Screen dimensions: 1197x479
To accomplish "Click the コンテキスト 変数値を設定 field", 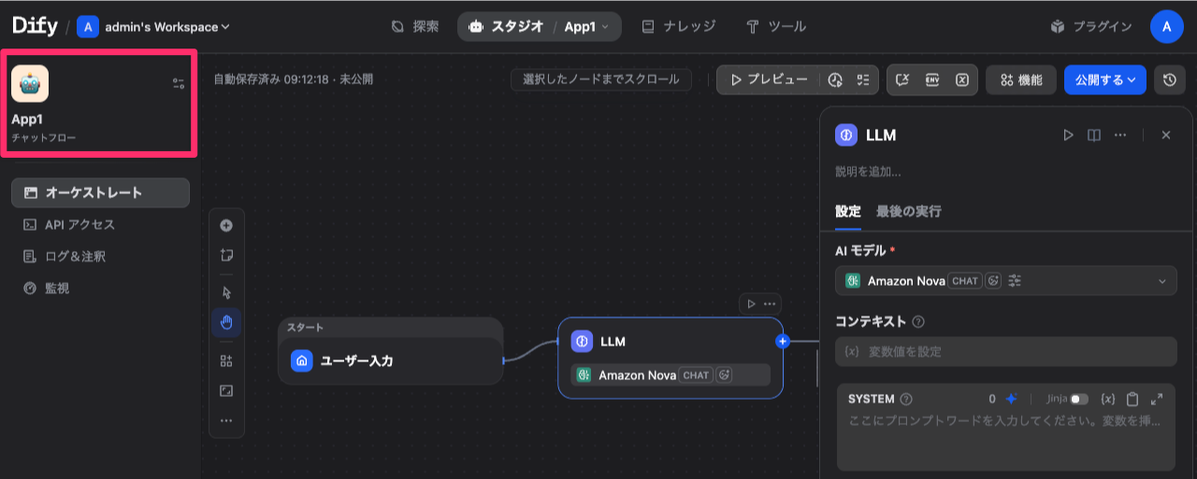I will pyautogui.click(x=1005, y=352).
